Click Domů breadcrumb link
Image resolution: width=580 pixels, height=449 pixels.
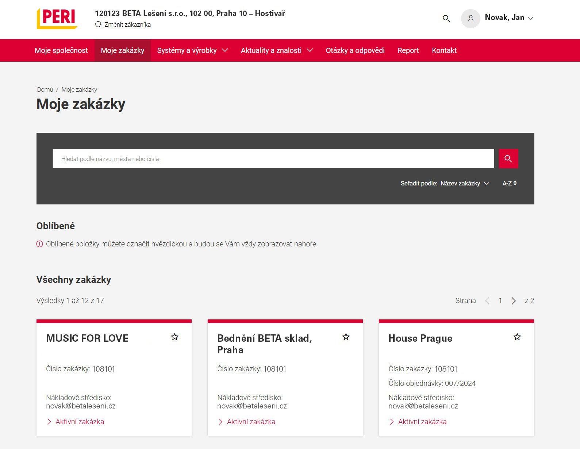point(45,89)
